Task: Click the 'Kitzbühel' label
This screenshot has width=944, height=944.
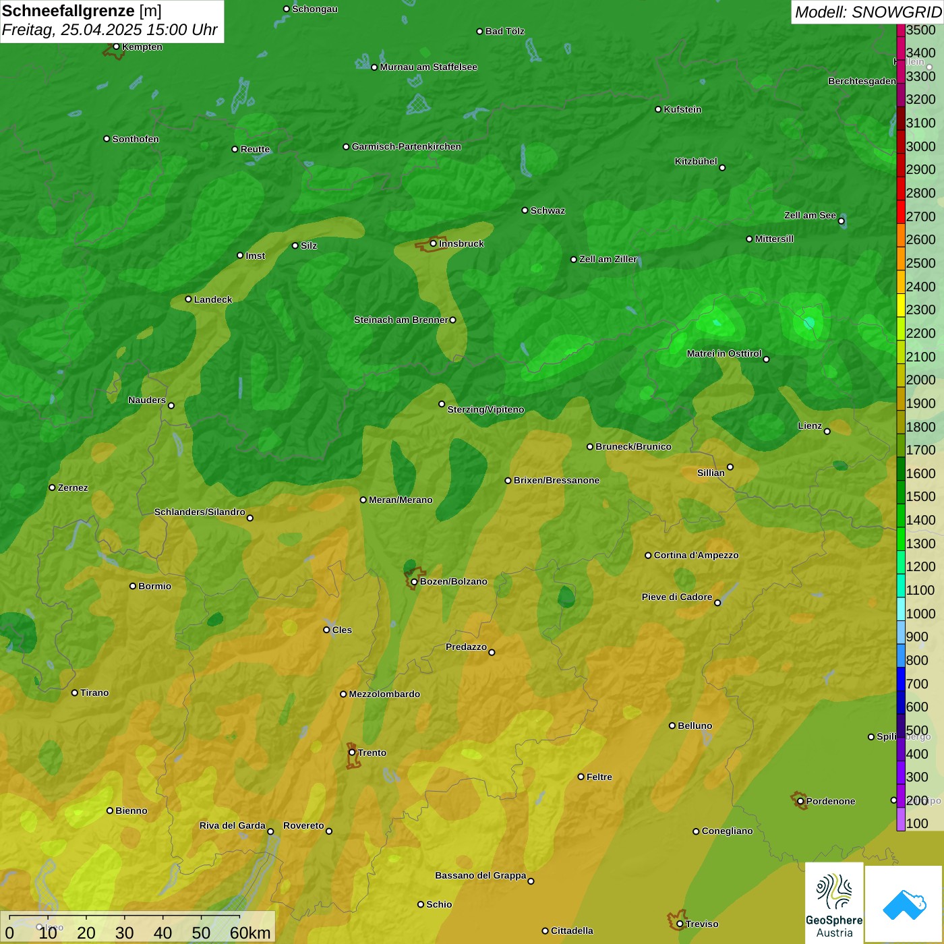Action: click(696, 161)
